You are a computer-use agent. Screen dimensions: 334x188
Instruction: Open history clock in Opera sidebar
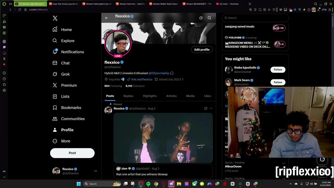click(4, 79)
